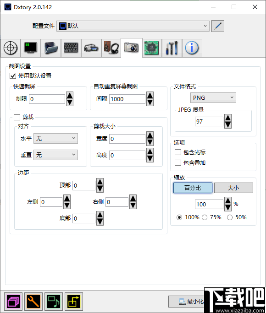Open the green chip advanced tab
Screen dimensions: 266x313
pyautogui.click(x=152, y=48)
